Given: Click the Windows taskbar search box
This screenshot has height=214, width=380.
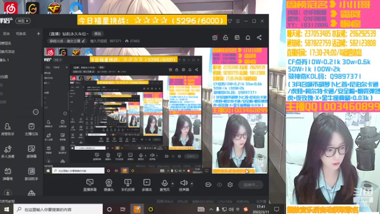Looking at the screenshot, I should click(x=58, y=209).
